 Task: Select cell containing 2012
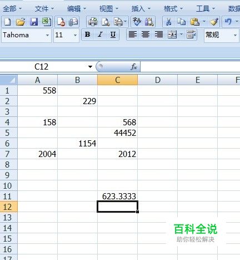tap(118, 154)
